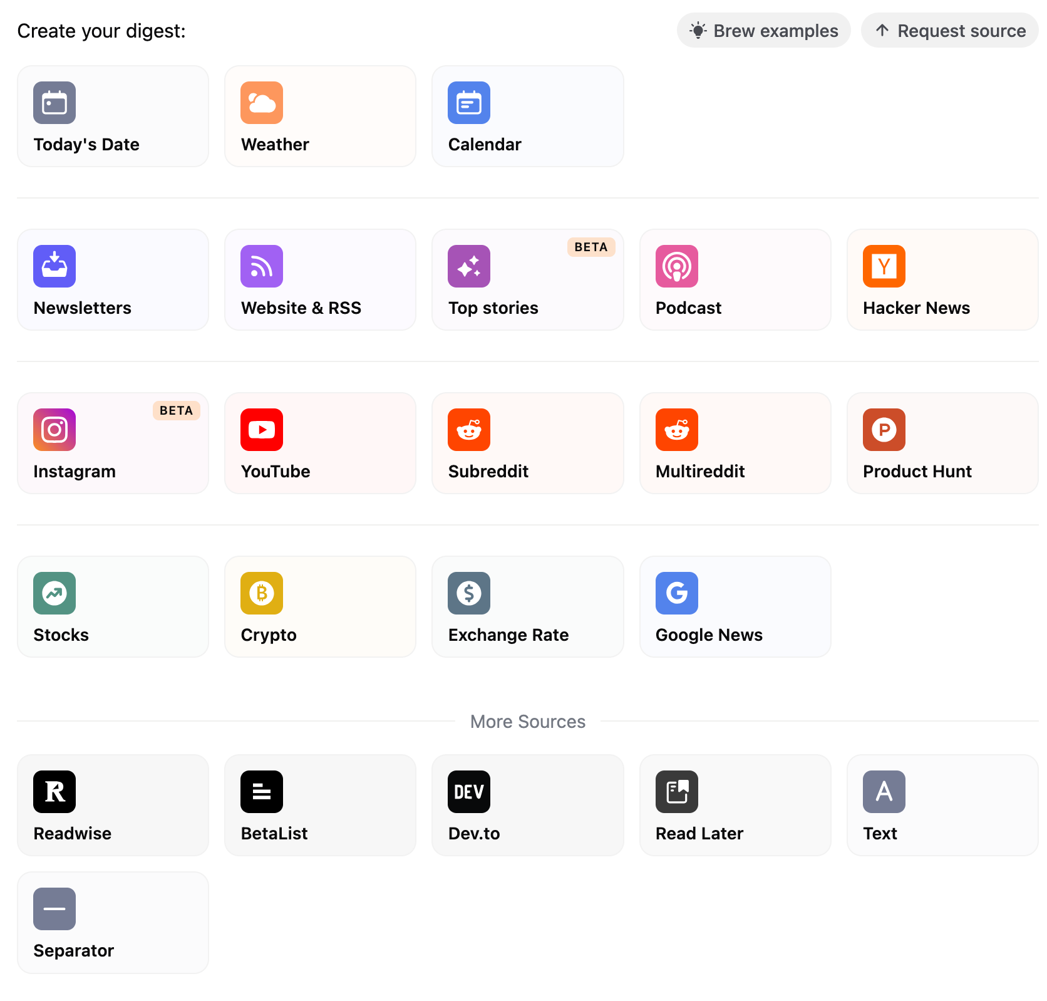Click the Subreddit Reddit alien icon
The image size is (1047, 1001).
[469, 430]
